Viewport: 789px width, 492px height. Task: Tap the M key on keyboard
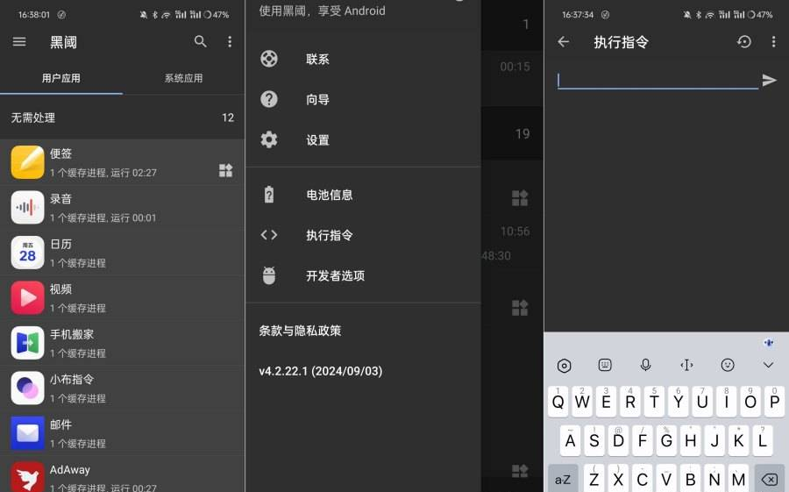739,479
